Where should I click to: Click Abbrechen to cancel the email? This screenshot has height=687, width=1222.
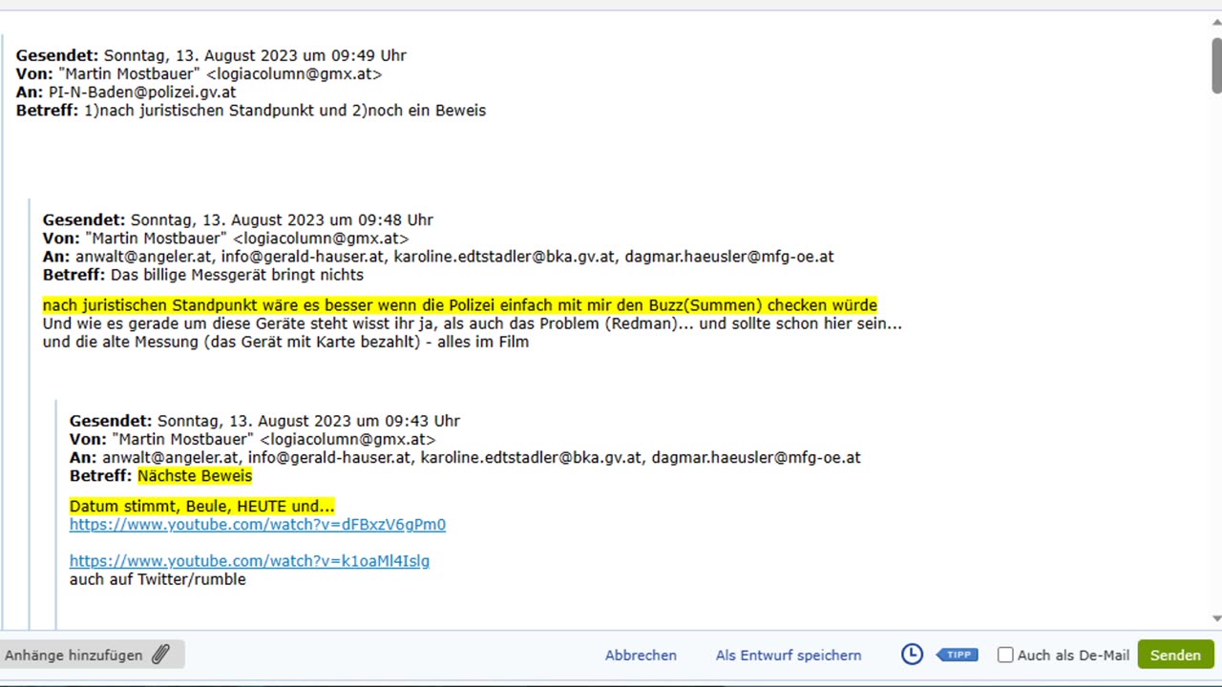coord(641,656)
